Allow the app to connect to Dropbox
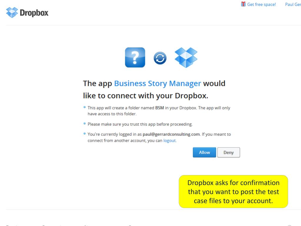301x226 pixels. pos(204,152)
